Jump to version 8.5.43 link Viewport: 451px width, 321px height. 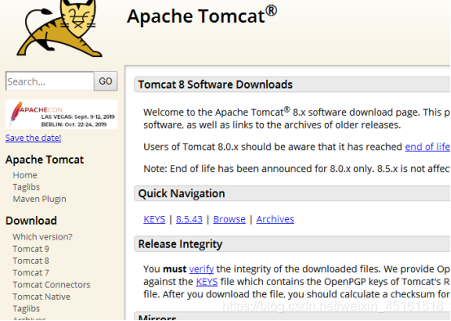pos(189,219)
